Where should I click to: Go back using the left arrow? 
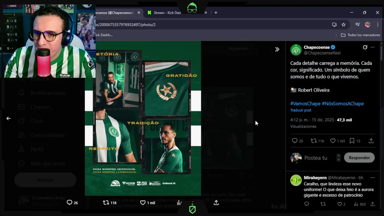(x=8, y=118)
